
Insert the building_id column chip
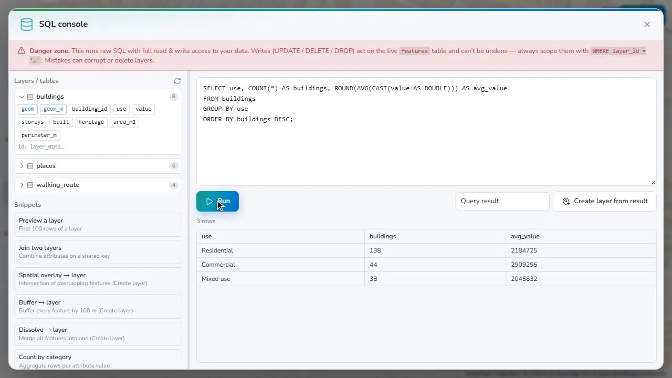click(89, 109)
